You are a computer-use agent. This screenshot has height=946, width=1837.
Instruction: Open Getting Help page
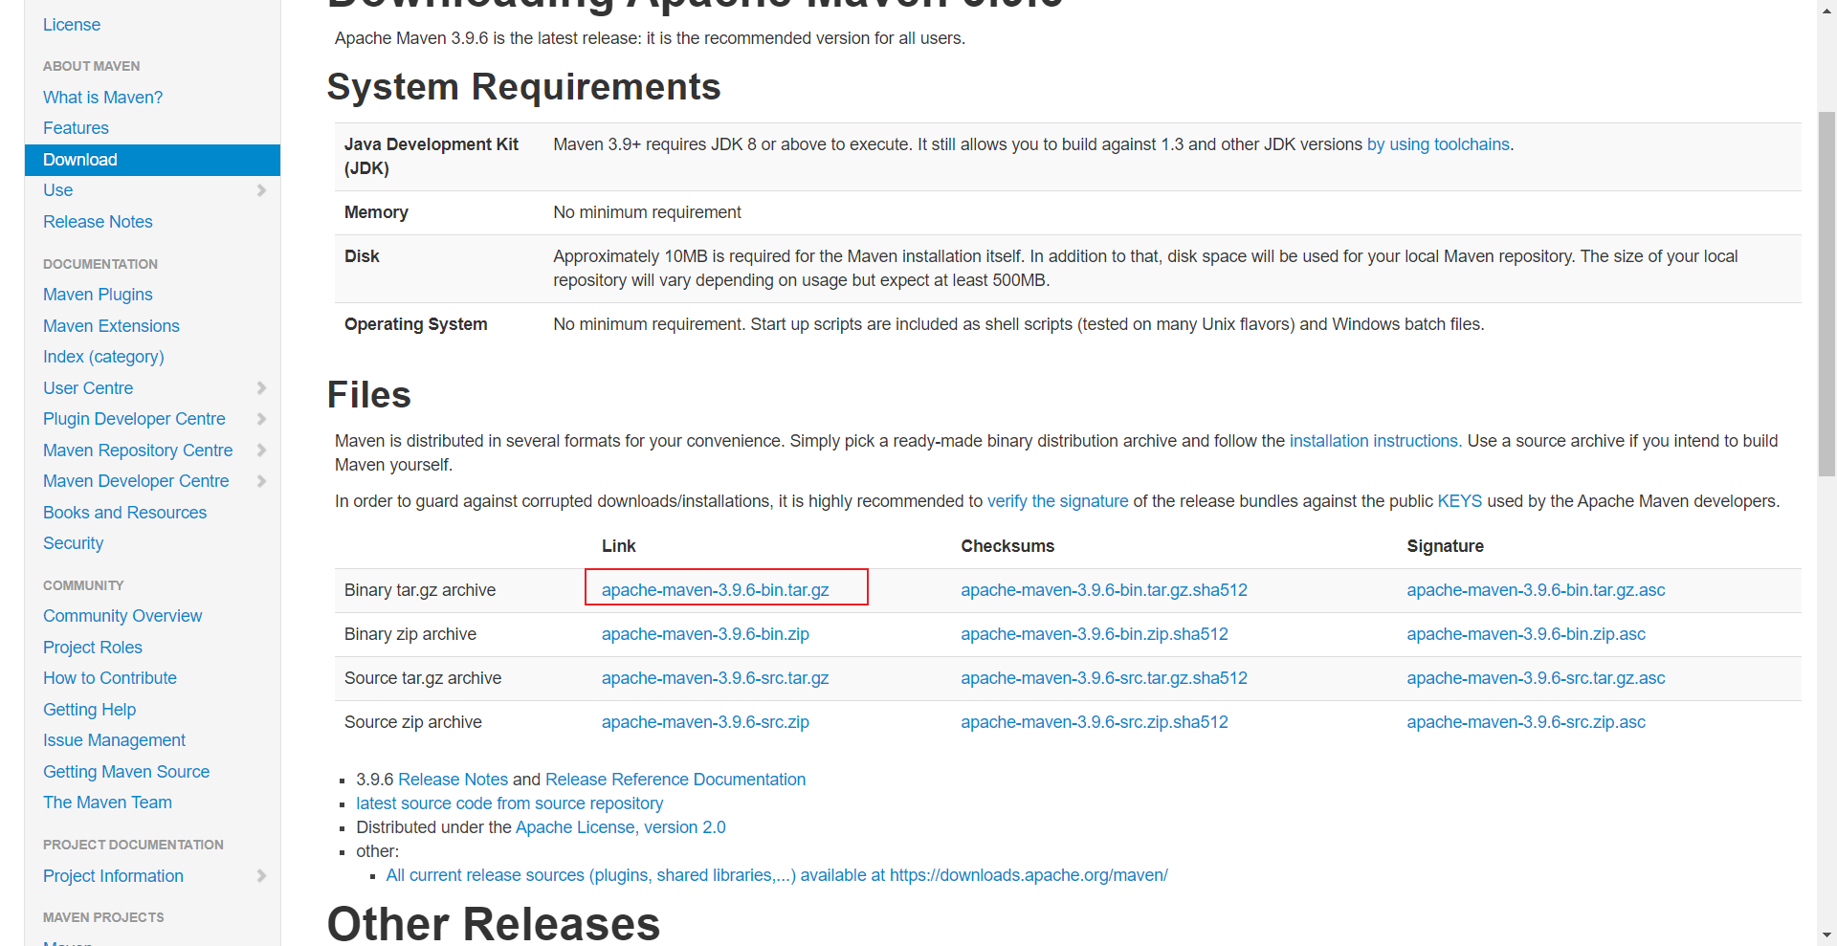tap(89, 710)
